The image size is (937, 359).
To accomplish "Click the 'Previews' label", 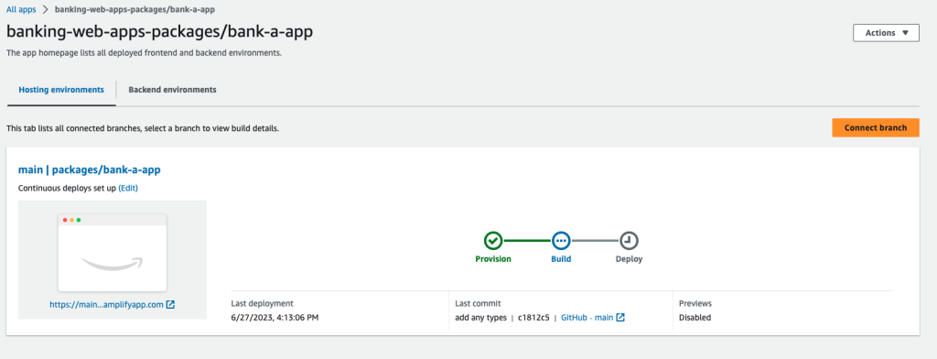I will point(695,303).
